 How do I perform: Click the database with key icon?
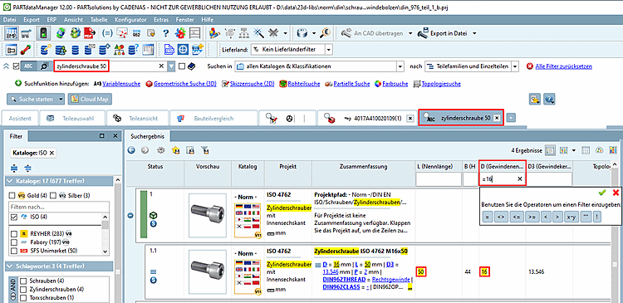pyautogui.click(x=46, y=50)
